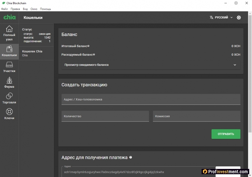Open the Окно menu
This screenshot has height=177, width=252.
point(34,9)
